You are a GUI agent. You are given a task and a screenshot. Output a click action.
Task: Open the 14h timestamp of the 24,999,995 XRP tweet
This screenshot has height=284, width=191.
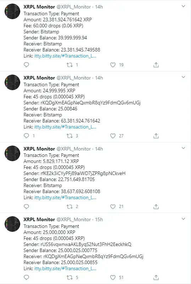[x=99, y=78]
